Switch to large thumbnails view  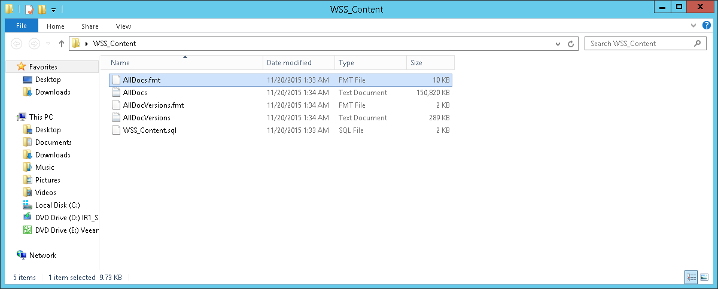704,277
